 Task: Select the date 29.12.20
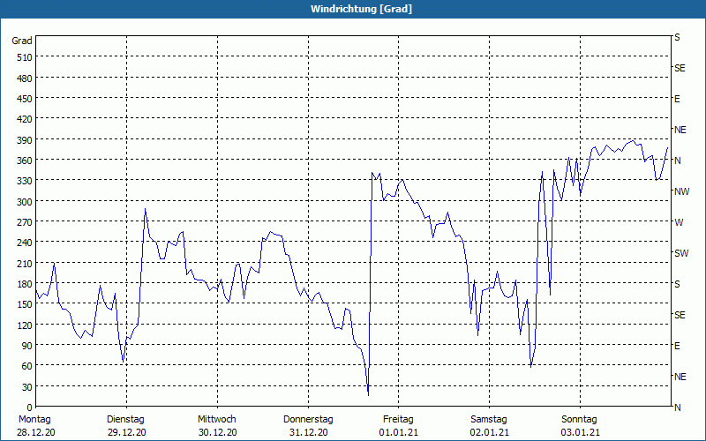pos(127,433)
